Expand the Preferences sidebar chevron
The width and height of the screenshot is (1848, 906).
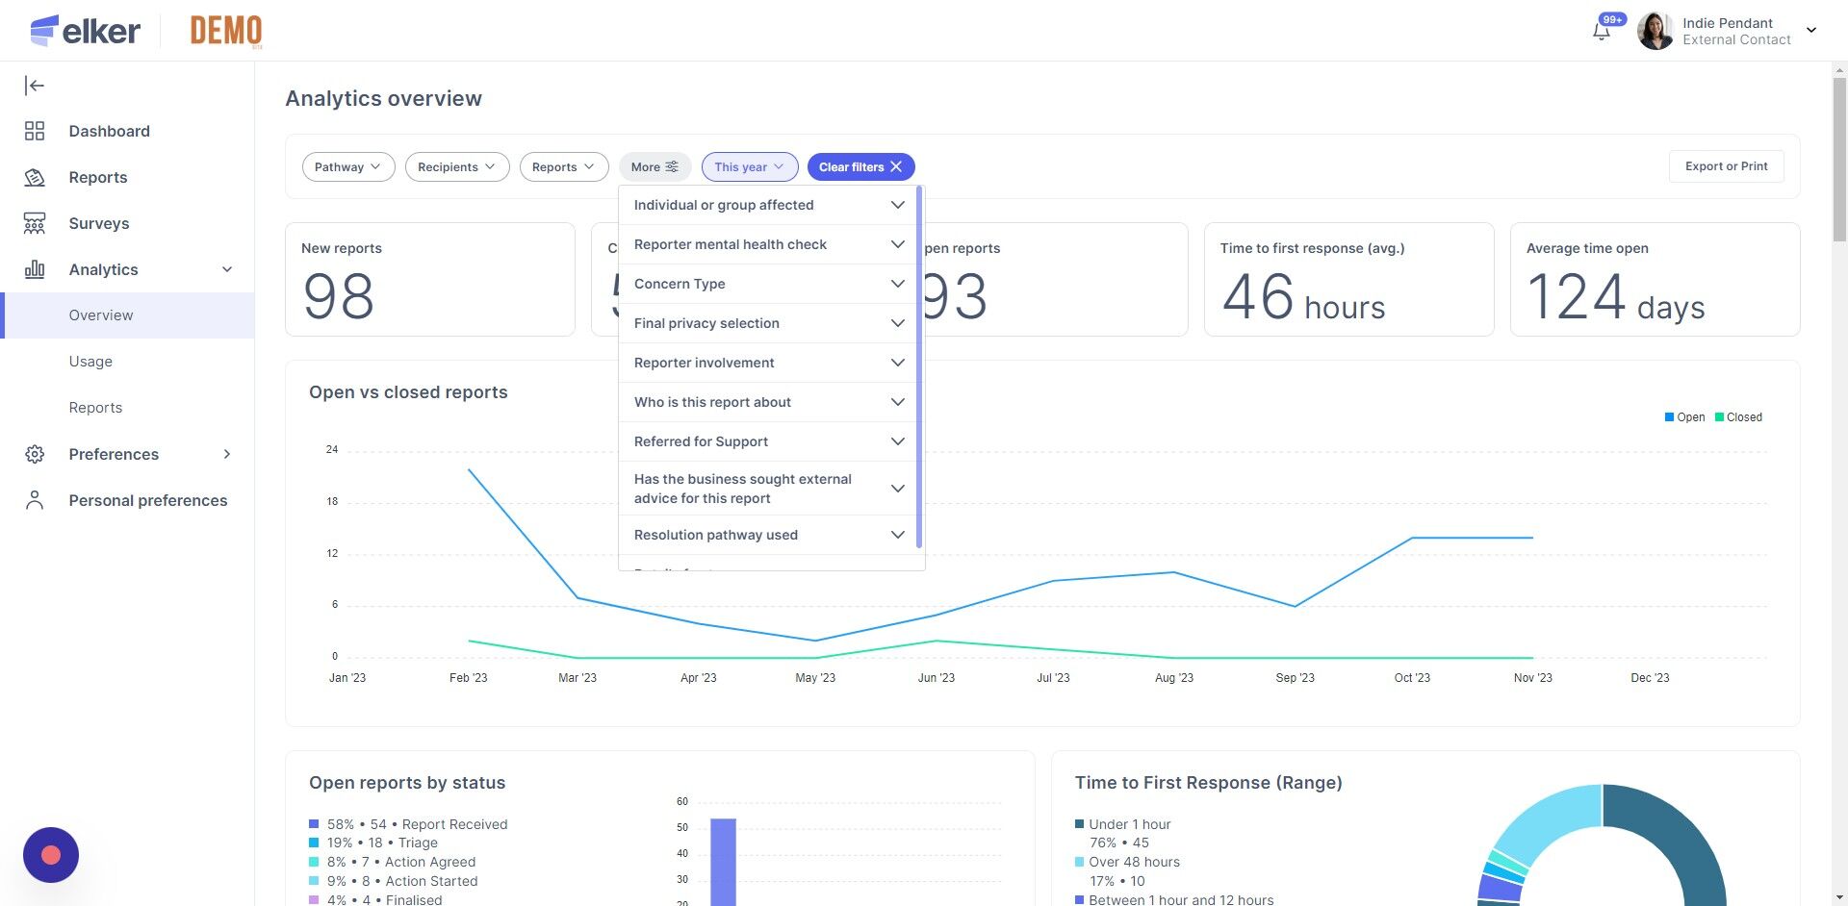[227, 454]
